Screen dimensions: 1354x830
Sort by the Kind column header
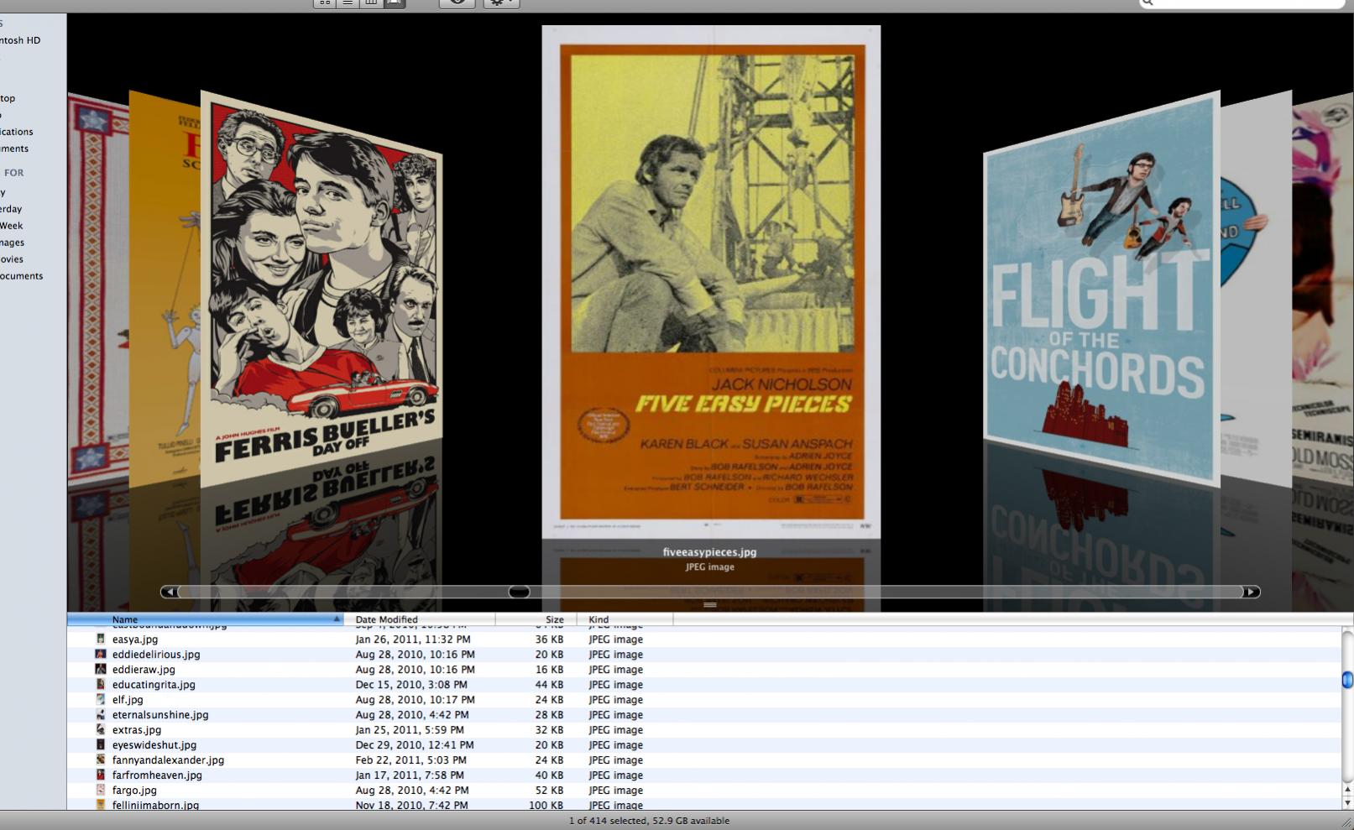[x=625, y=619]
